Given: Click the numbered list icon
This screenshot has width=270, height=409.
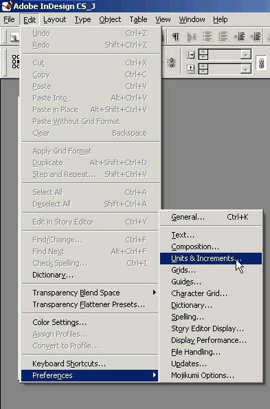Looking at the screenshot, I should pyautogui.click(x=223, y=36).
